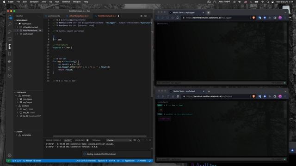This screenshot has width=296, height=166.
Task: Expand the templates tree node
Action: coord(17,135)
